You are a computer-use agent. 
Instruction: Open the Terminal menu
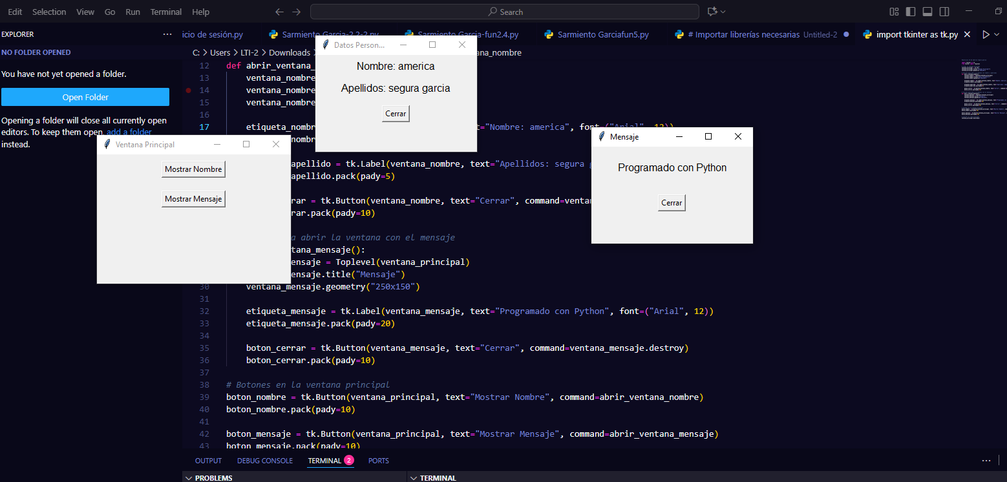pos(165,12)
